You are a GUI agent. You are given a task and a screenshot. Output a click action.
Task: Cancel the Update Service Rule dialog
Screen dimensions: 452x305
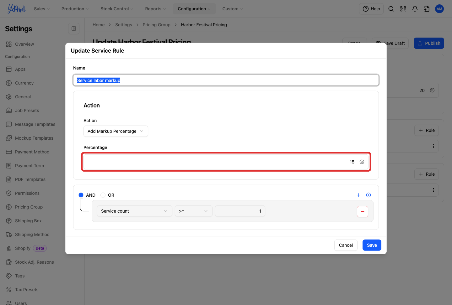346,245
